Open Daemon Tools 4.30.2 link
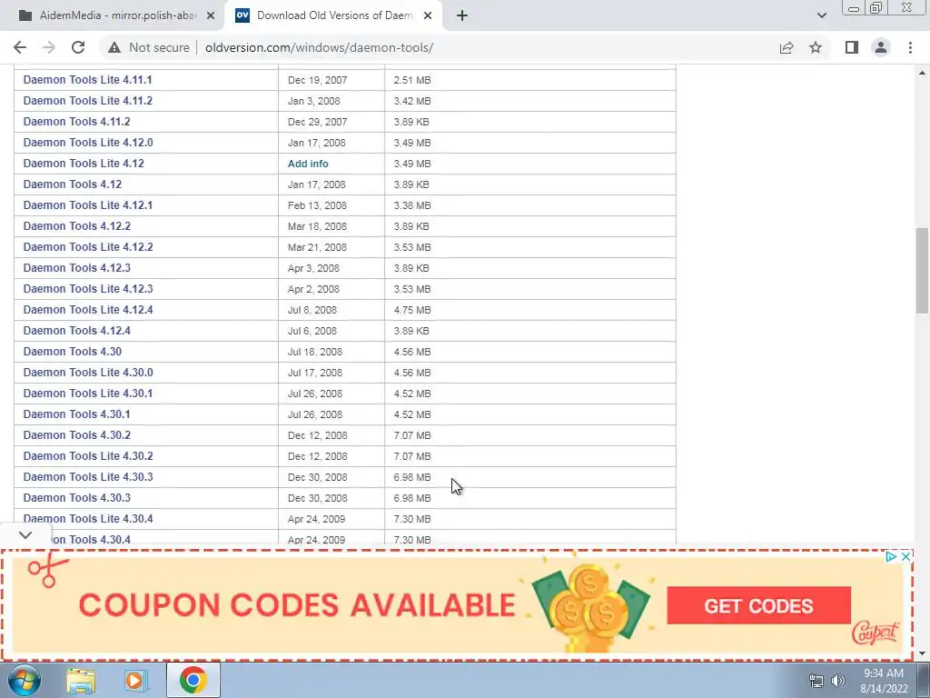 coord(76,435)
